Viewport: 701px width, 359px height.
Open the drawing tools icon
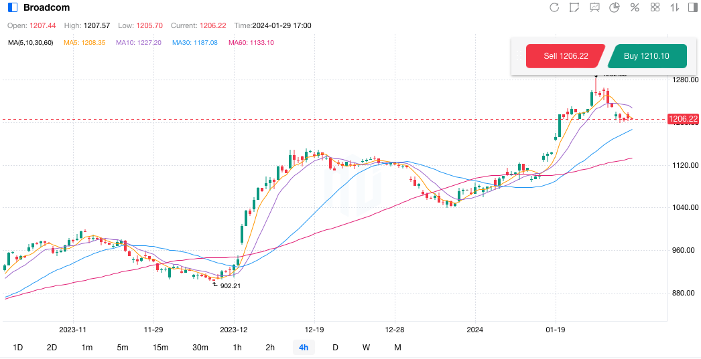574,7
